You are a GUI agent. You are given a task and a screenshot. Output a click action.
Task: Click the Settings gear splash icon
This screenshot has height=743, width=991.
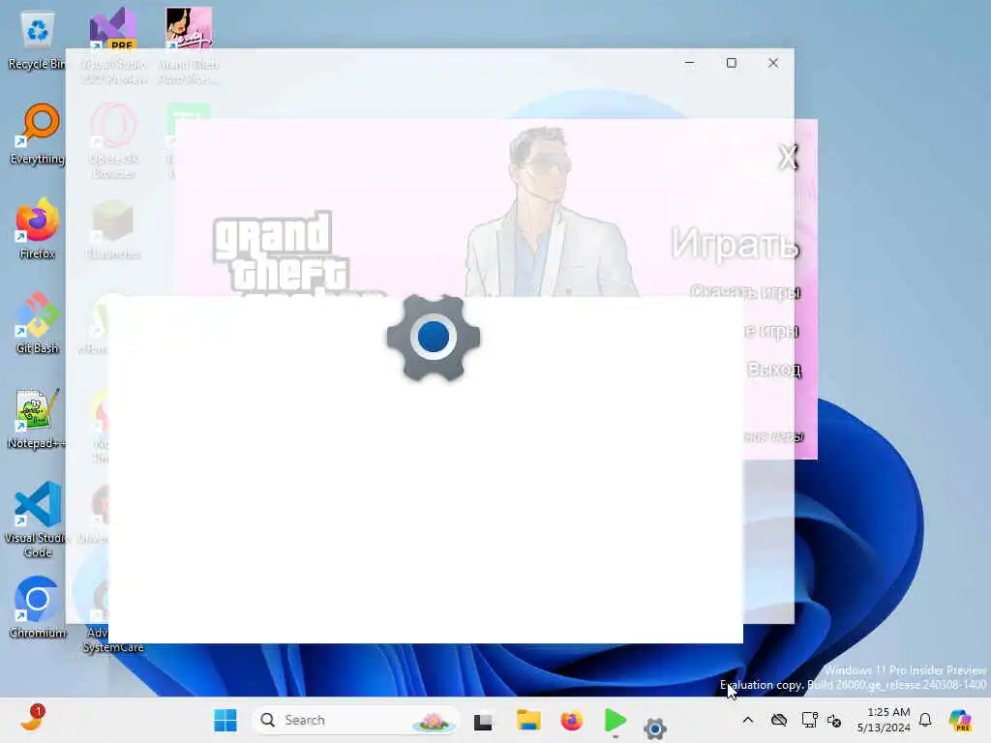pos(434,337)
